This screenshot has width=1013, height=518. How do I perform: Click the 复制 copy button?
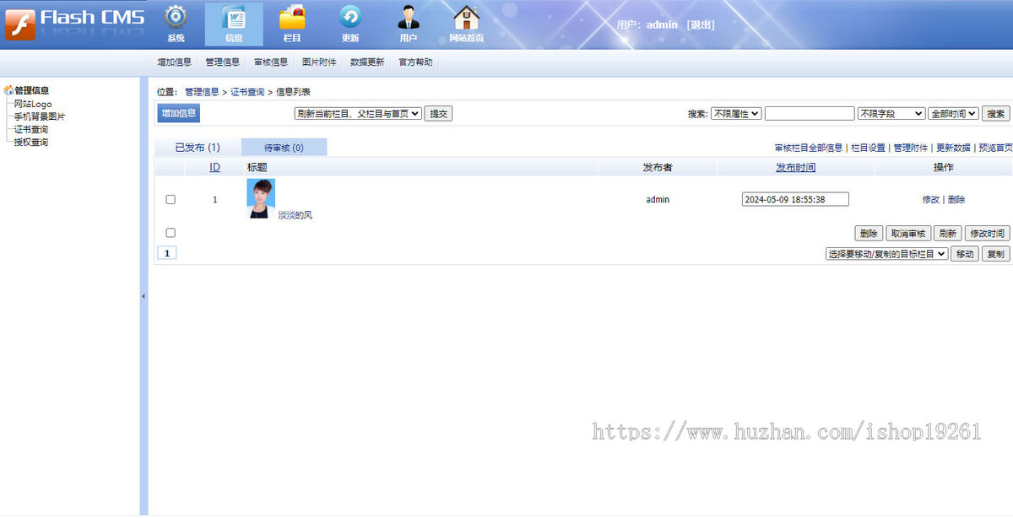coord(995,254)
